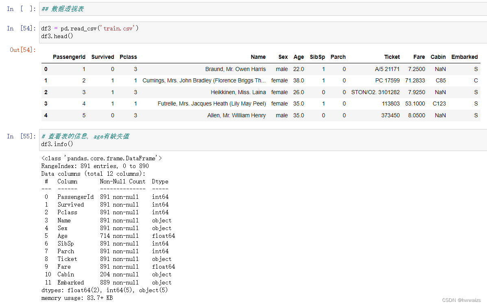Click the Survived column header

point(103,57)
